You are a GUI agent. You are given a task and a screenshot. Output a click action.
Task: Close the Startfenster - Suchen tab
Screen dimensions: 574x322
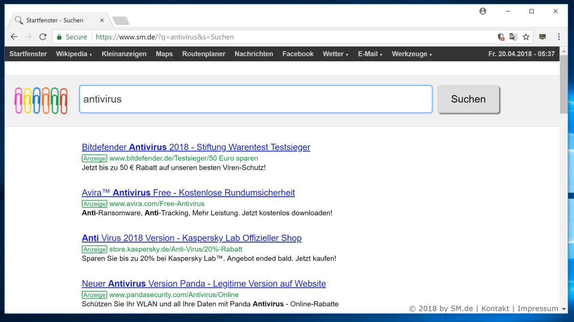pos(102,20)
